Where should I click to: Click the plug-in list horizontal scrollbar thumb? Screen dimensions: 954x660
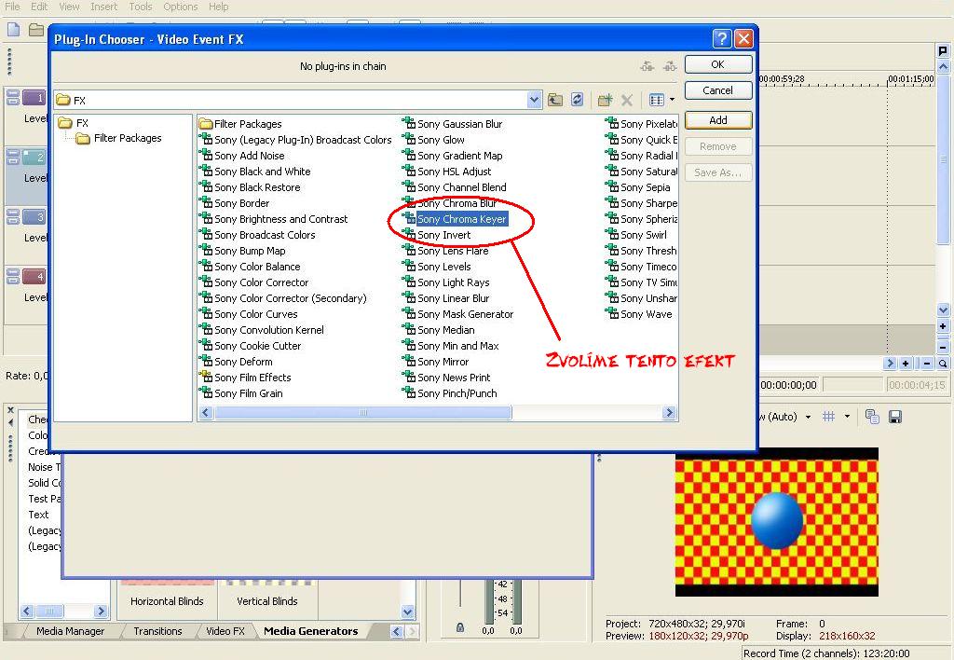coord(362,413)
